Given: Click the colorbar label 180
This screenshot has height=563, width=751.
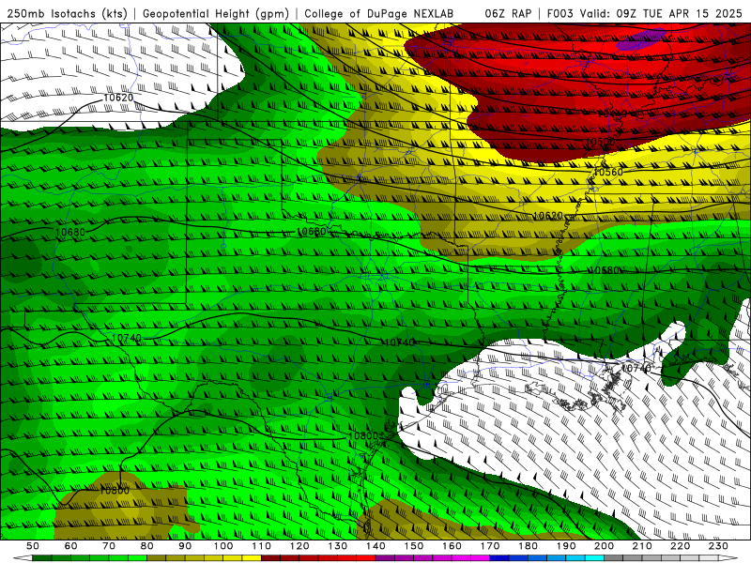Looking at the screenshot, I should [x=528, y=546].
